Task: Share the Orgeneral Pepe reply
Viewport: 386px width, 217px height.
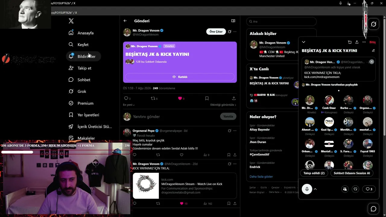Action: 235,155
